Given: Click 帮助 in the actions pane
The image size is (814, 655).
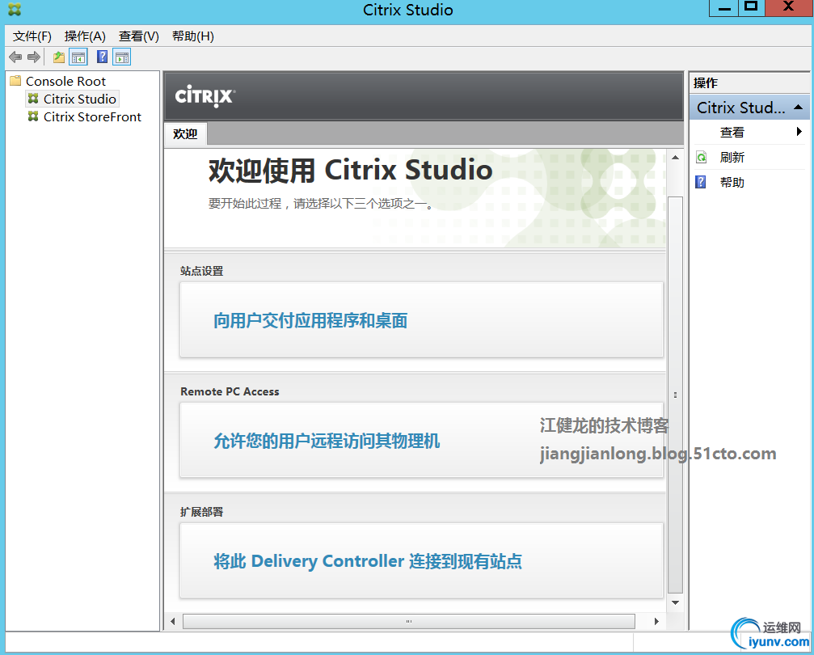Looking at the screenshot, I should (732, 182).
